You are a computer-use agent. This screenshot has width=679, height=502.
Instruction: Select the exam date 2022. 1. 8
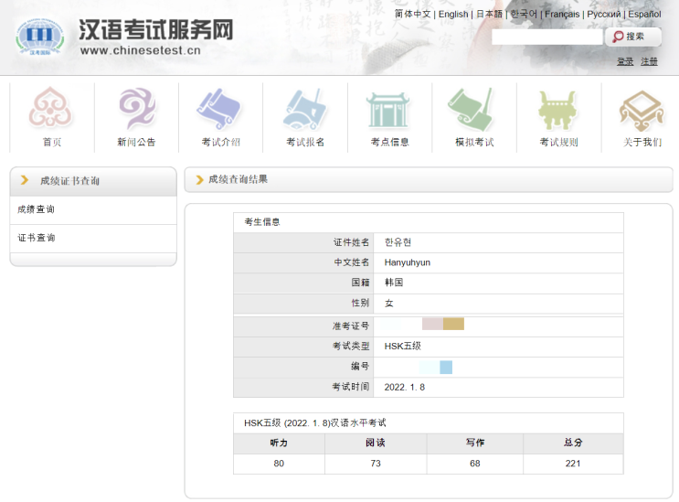405,387
